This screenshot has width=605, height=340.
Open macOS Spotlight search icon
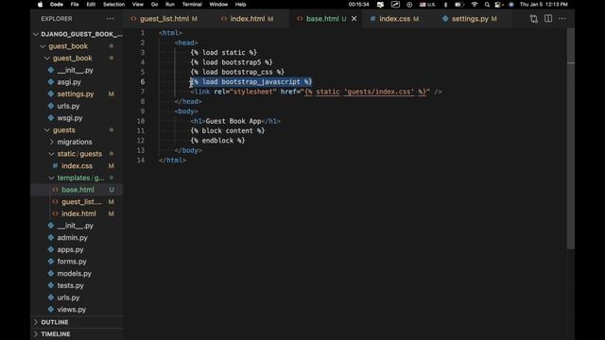(487, 5)
